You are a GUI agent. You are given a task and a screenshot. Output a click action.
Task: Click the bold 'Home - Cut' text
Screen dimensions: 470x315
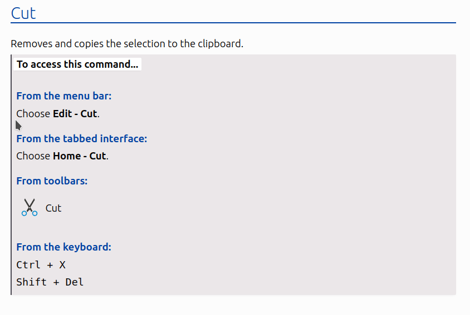pyautogui.click(x=80, y=156)
